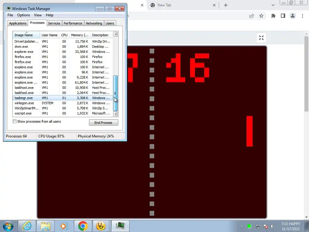The height and width of the screenshot is (232, 309).
Task: Switch to the Users tab
Action: tap(110, 23)
